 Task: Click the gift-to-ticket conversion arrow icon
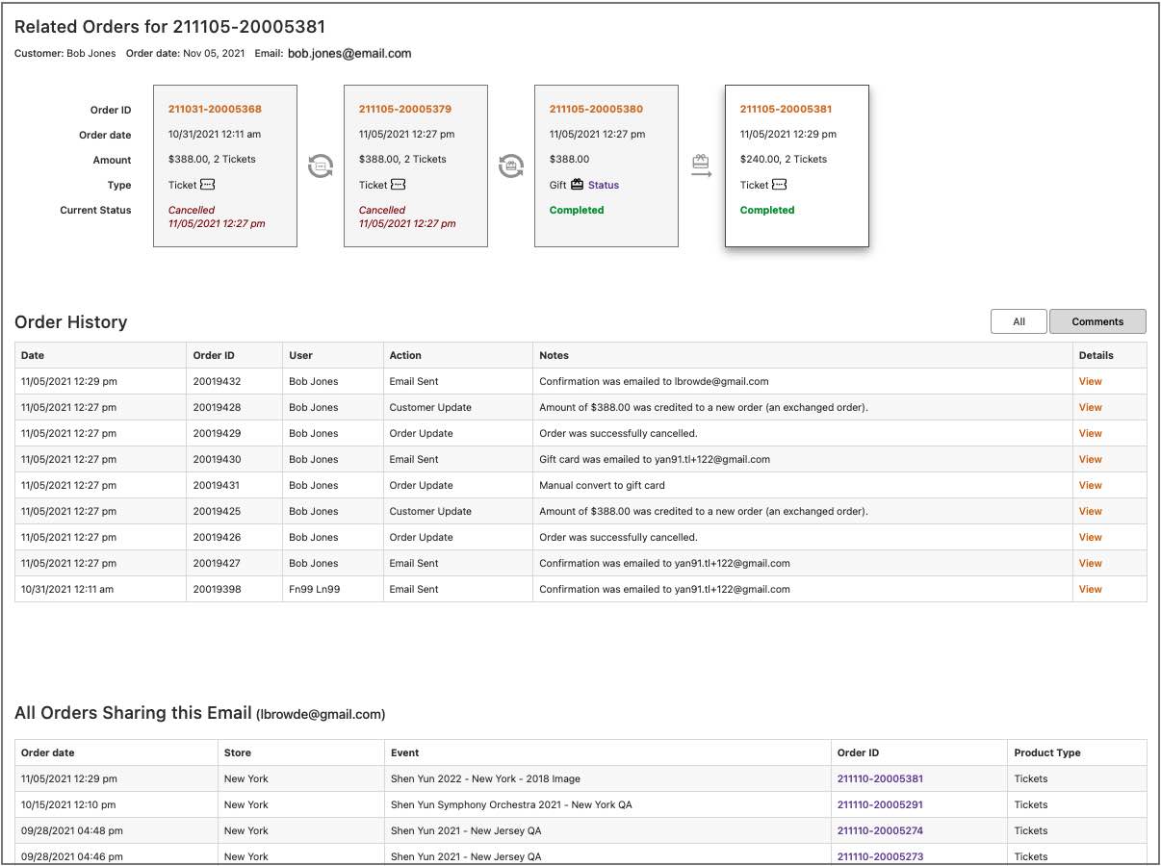click(702, 166)
